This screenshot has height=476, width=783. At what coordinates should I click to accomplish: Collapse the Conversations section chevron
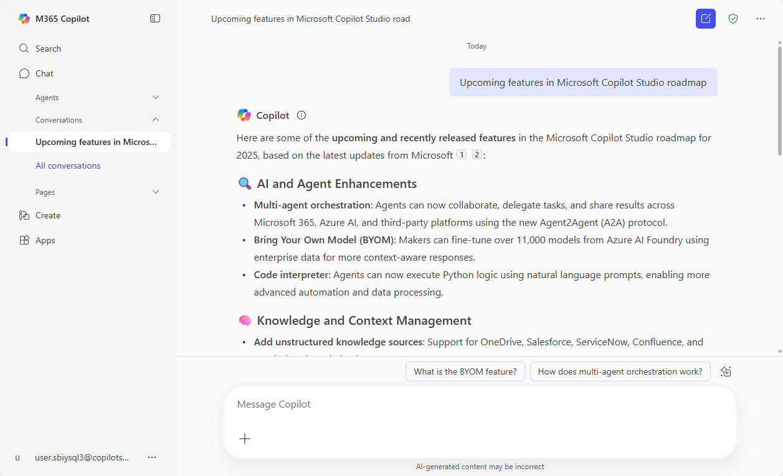[x=156, y=119]
